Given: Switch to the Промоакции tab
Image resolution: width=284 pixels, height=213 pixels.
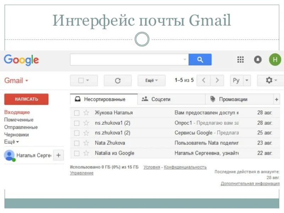Looking at the screenshot, I should point(239,99).
